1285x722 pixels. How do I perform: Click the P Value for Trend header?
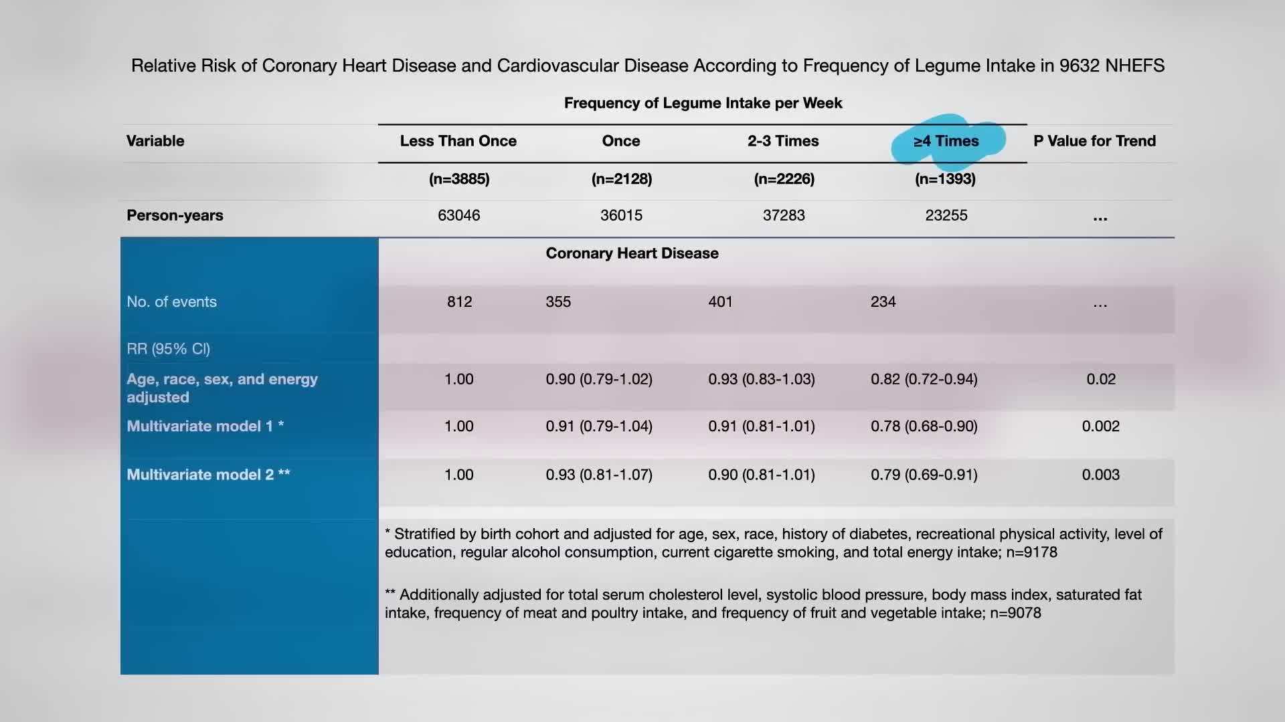tap(1094, 141)
